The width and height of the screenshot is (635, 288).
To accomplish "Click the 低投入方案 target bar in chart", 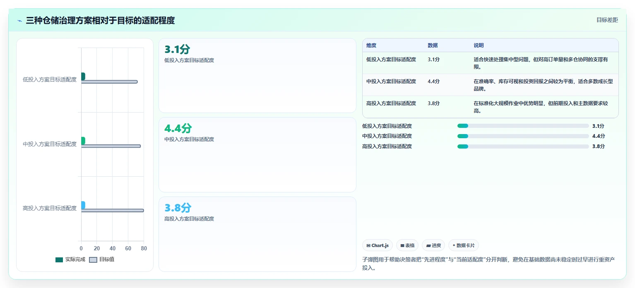I will (109, 82).
